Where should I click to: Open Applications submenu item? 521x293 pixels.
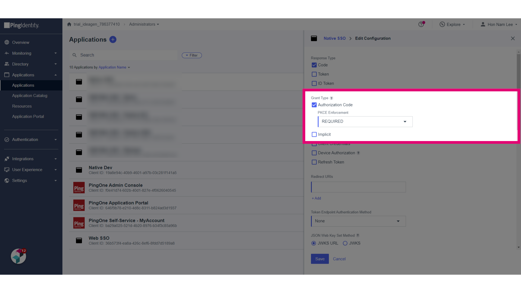pos(31,85)
